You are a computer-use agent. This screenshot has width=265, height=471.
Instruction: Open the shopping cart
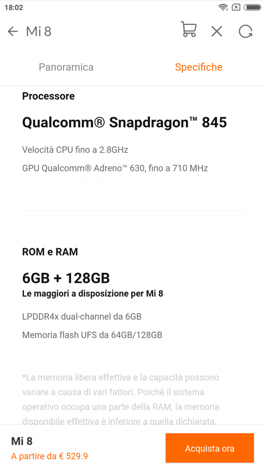click(x=189, y=29)
